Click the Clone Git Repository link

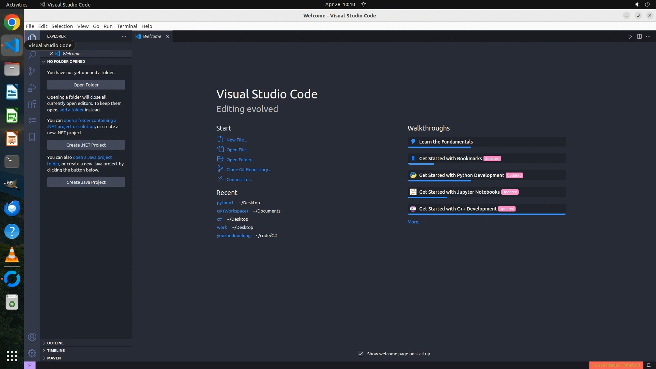[248, 169]
